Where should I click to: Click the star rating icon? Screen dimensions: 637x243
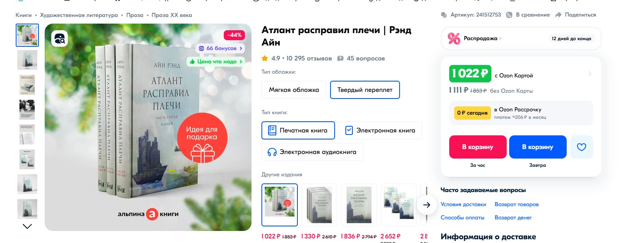tap(265, 58)
